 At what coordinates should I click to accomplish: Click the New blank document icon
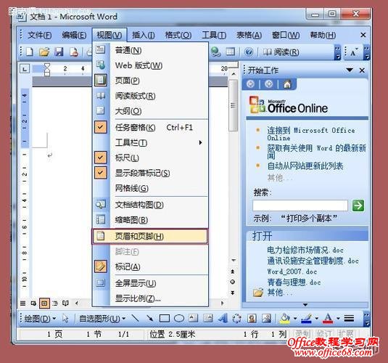pos(30,52)
